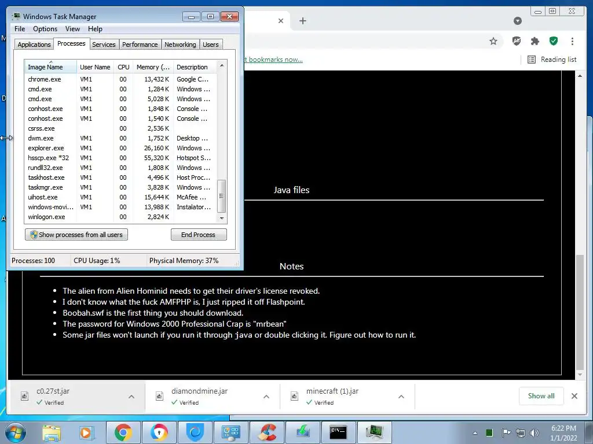This screenshot has height=444, width=593.
Task: Close the current Chrome tab
Action: tap(281, 21)
